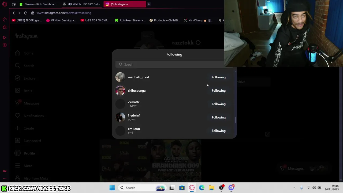Click Following button for chibu.dunga
Screen dimensions: 343x193
[x=219, y=91]
